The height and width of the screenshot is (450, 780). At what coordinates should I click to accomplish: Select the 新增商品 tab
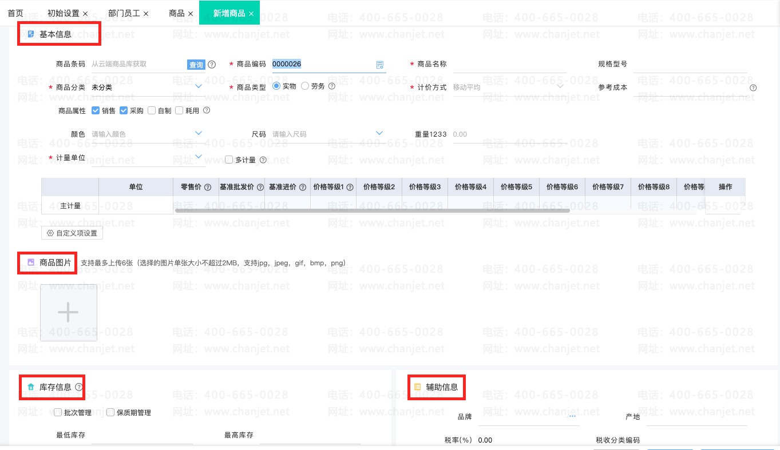click(229, 13)
